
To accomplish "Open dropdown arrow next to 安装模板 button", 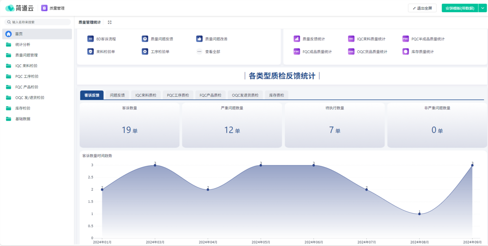I will pos(483,8).
